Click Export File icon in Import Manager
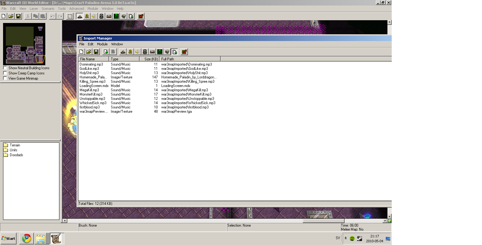 pos(113,52)
